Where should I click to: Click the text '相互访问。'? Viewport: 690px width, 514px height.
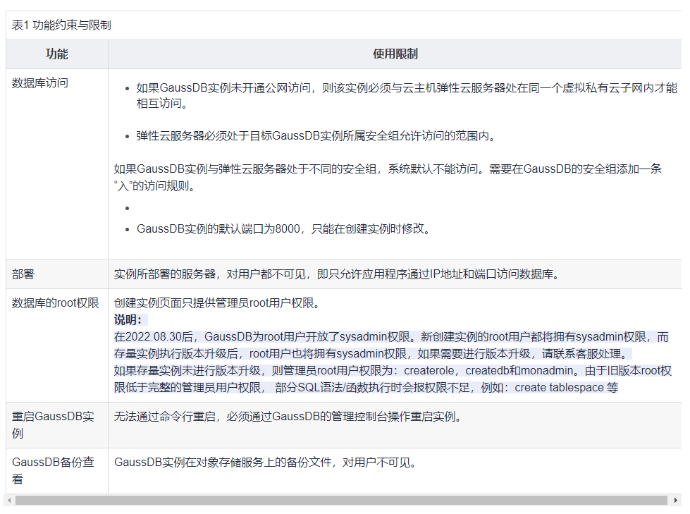point(162,104)
